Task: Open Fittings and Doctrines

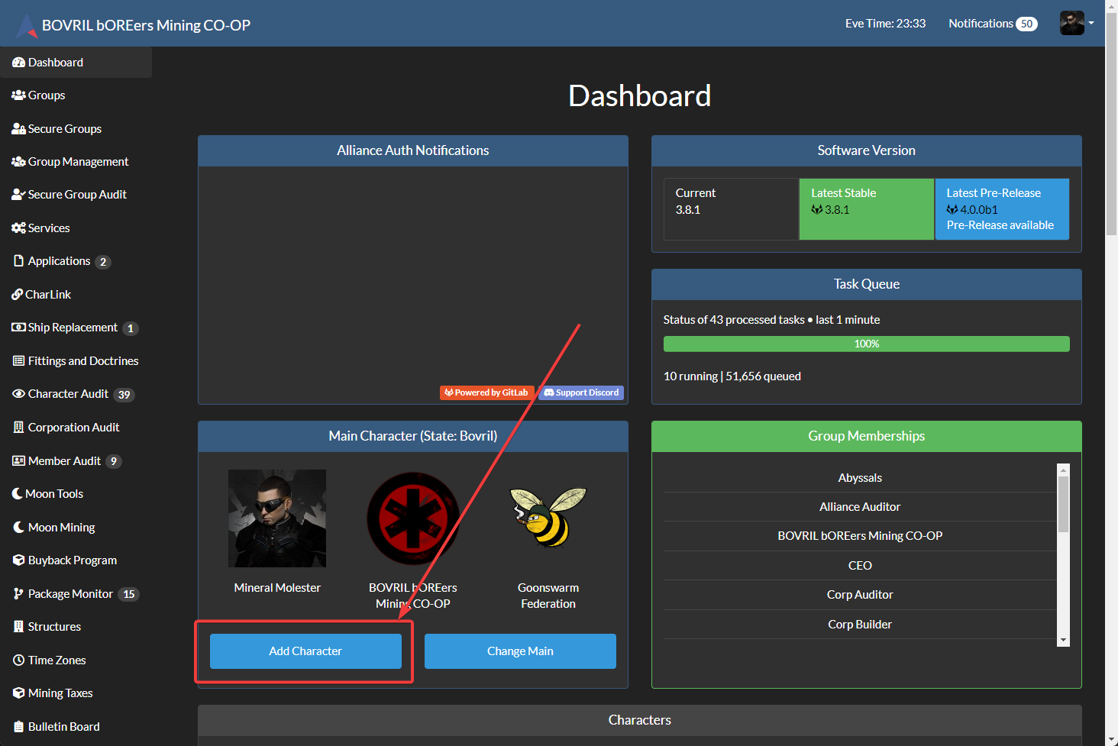Action: click(x=82, y=360)
